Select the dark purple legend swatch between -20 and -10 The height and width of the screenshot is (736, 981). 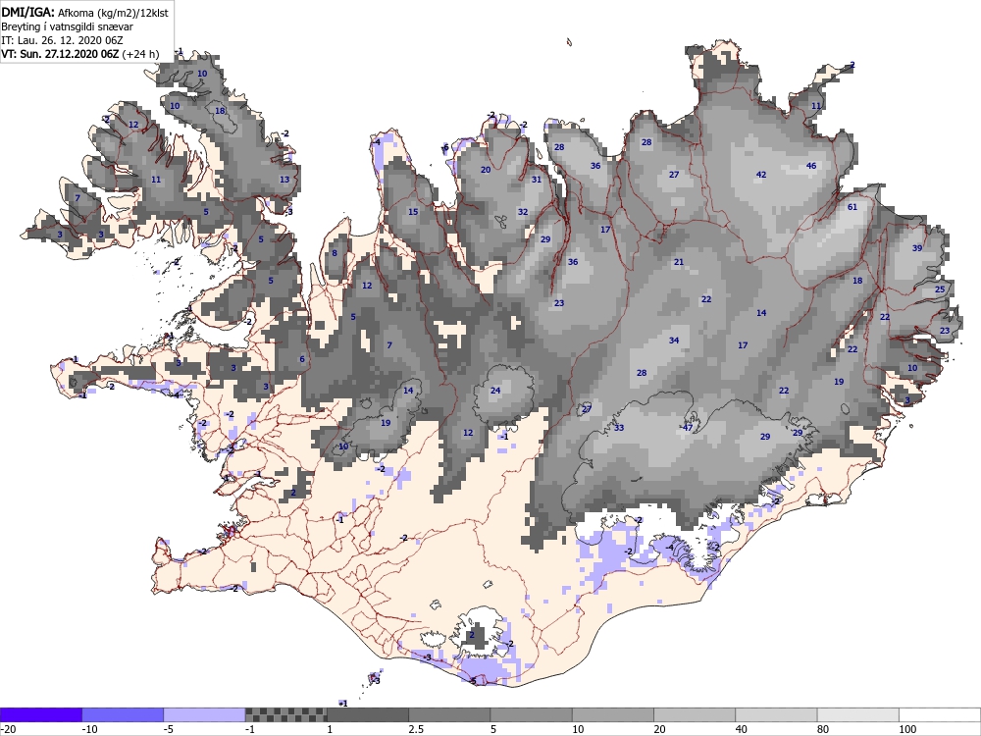tap(40, 714)
